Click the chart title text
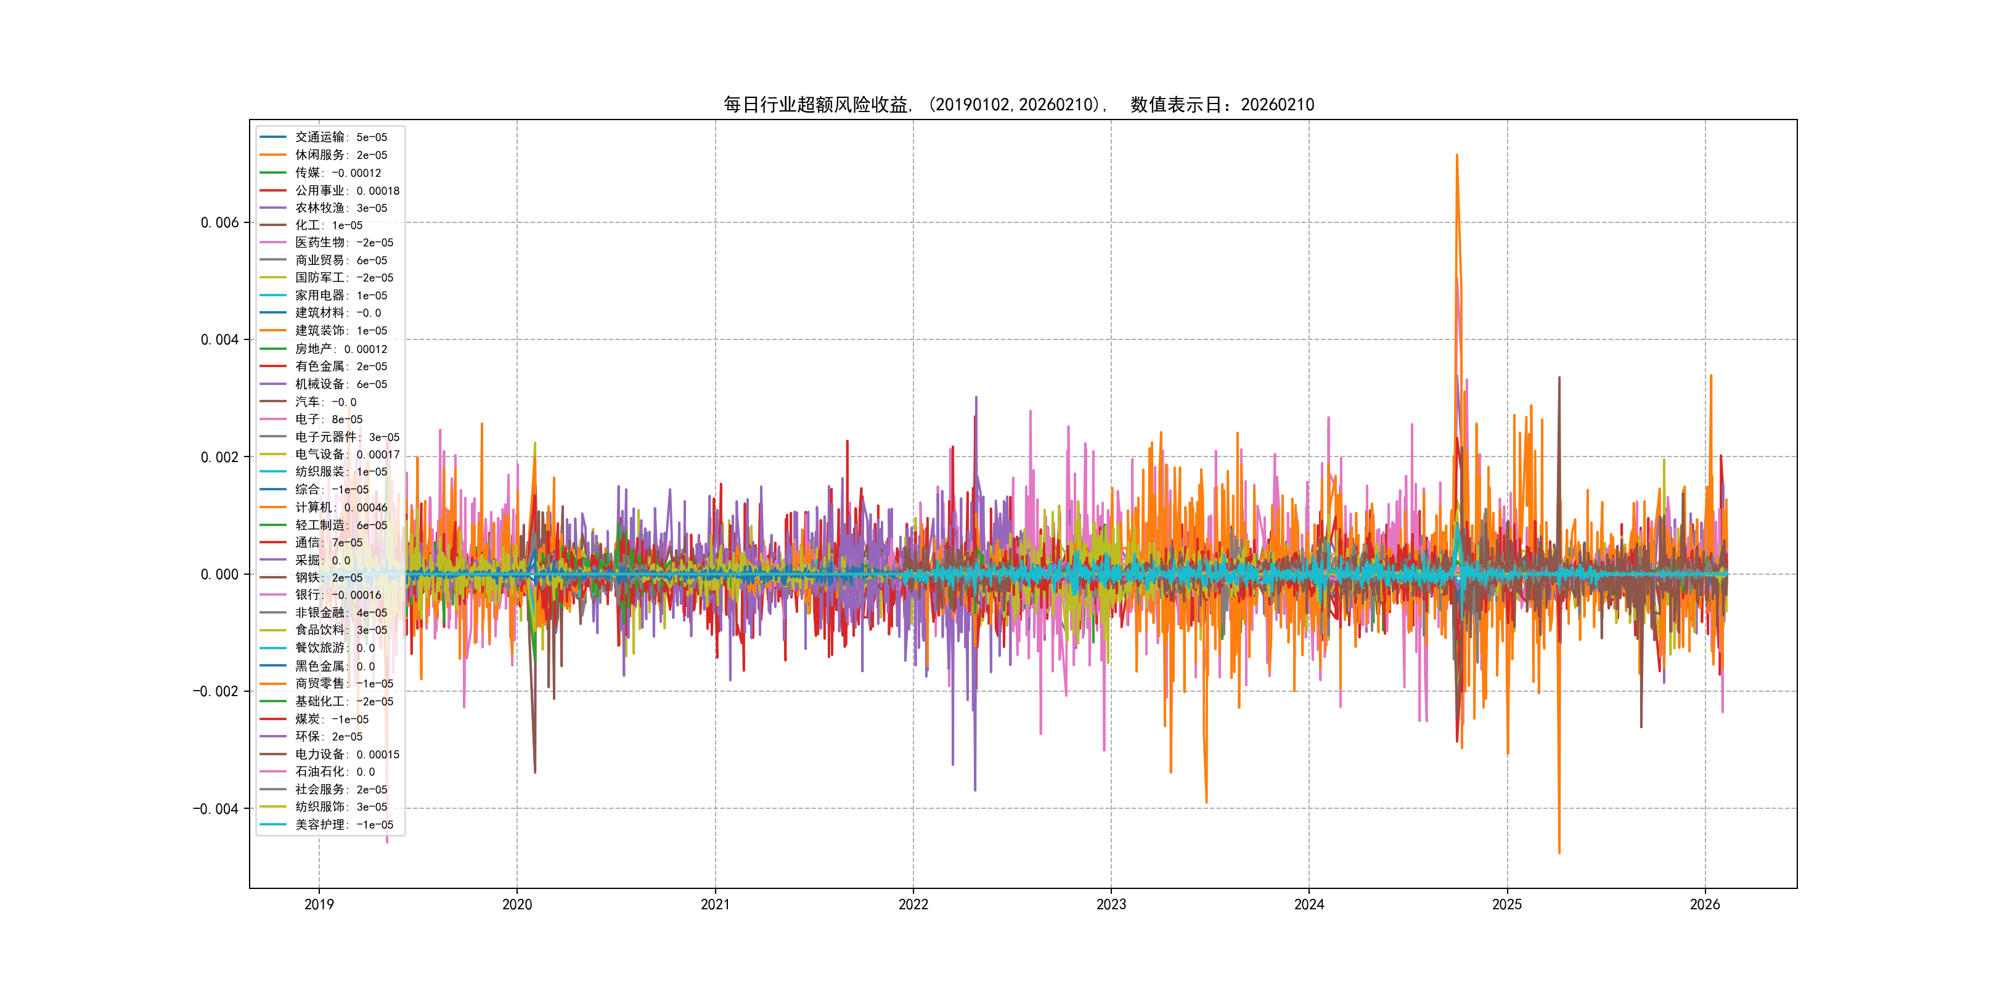 point(1019,105)
